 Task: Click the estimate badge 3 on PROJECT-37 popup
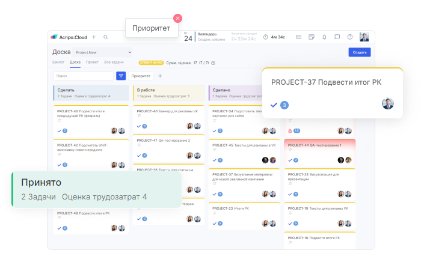pos(284,105)
